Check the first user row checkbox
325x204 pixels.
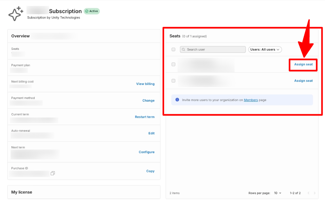pyautogui.click(x=174, y=64)
